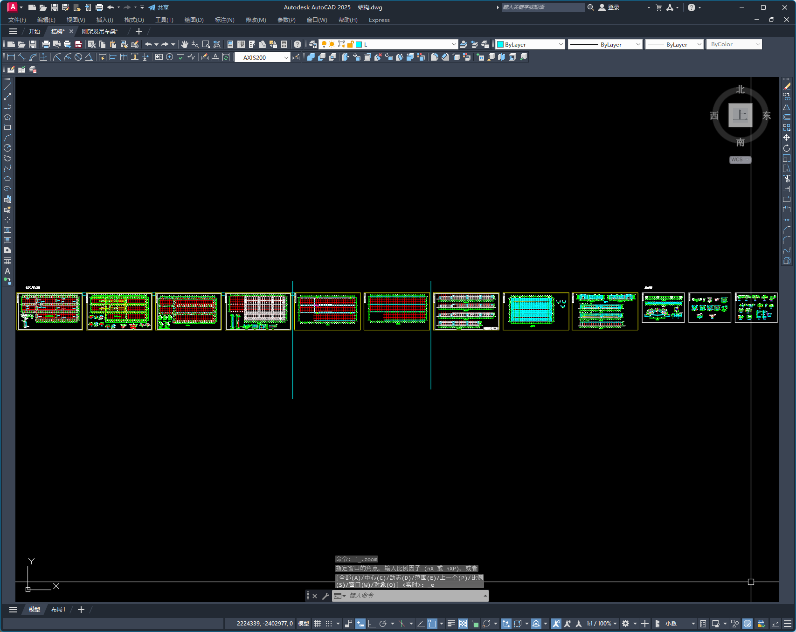Select the Move tool in modify toolbar
796x632 pixels.
coord(787,138)
